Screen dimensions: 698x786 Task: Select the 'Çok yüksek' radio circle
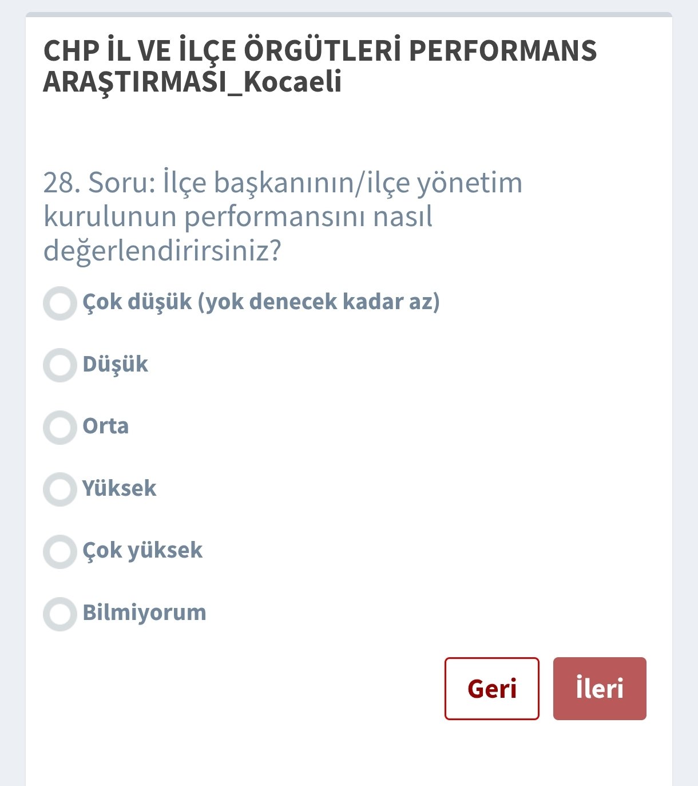coord(60,552)
